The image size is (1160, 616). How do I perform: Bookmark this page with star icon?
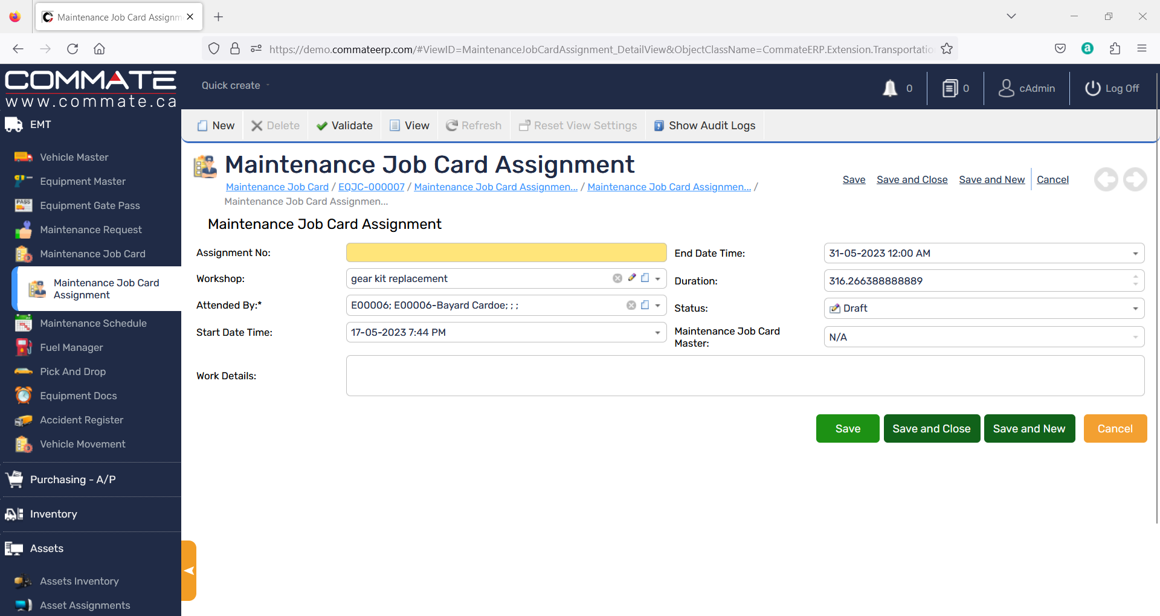[x=947, y=49]
